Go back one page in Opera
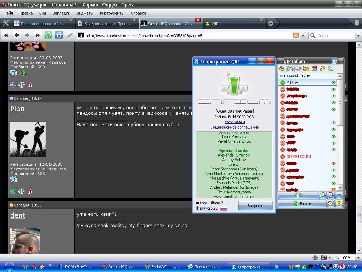This screenshot has width=362, height=272. pyautogui.click(x=17, y=35)
